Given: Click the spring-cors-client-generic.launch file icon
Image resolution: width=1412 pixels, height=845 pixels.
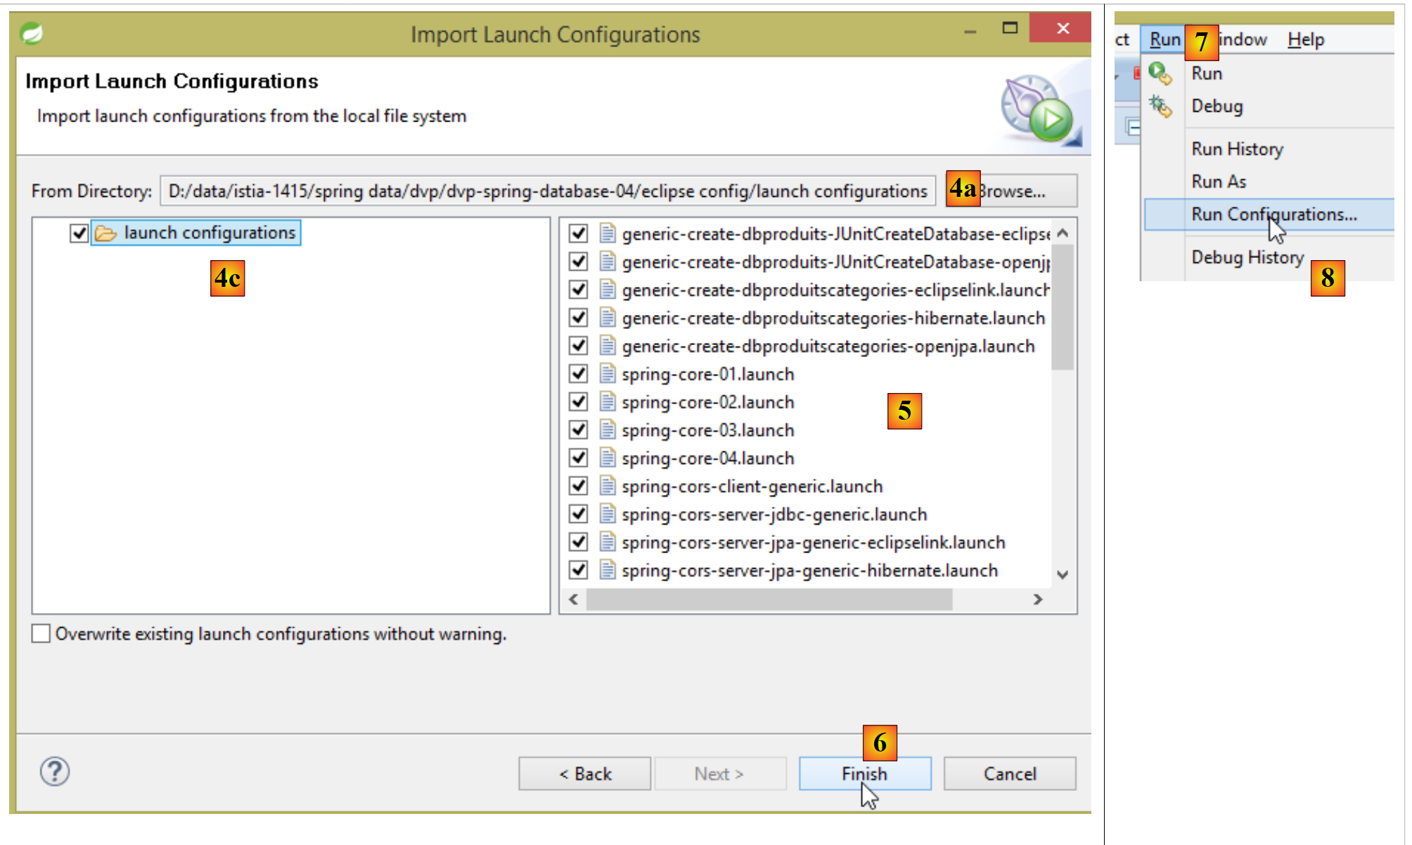Looking at the screenshot, I should [608, 486].
